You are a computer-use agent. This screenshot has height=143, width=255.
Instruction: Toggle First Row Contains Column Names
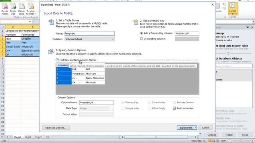pyautogui.click(x=57, y=60)
